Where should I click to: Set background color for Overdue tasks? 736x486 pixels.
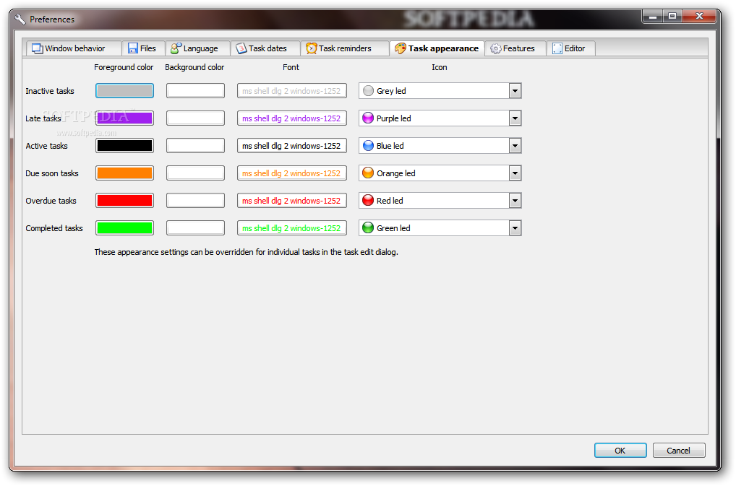[195, 201]
